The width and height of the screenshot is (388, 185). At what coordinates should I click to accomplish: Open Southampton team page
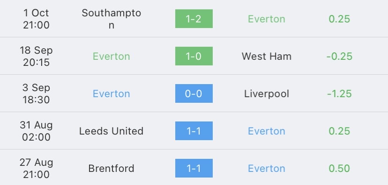tap(112, 19)
